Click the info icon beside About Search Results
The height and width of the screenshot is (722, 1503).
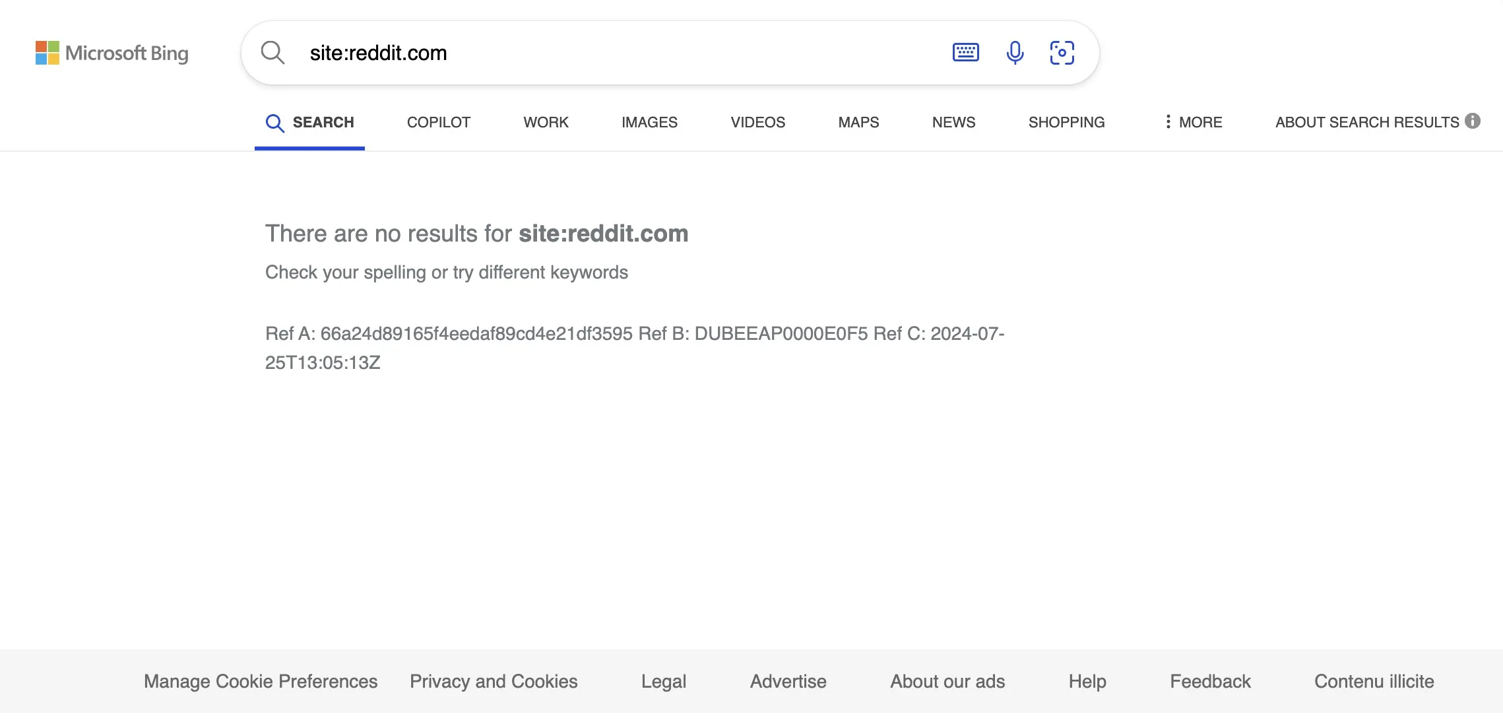pos(1473,121)
